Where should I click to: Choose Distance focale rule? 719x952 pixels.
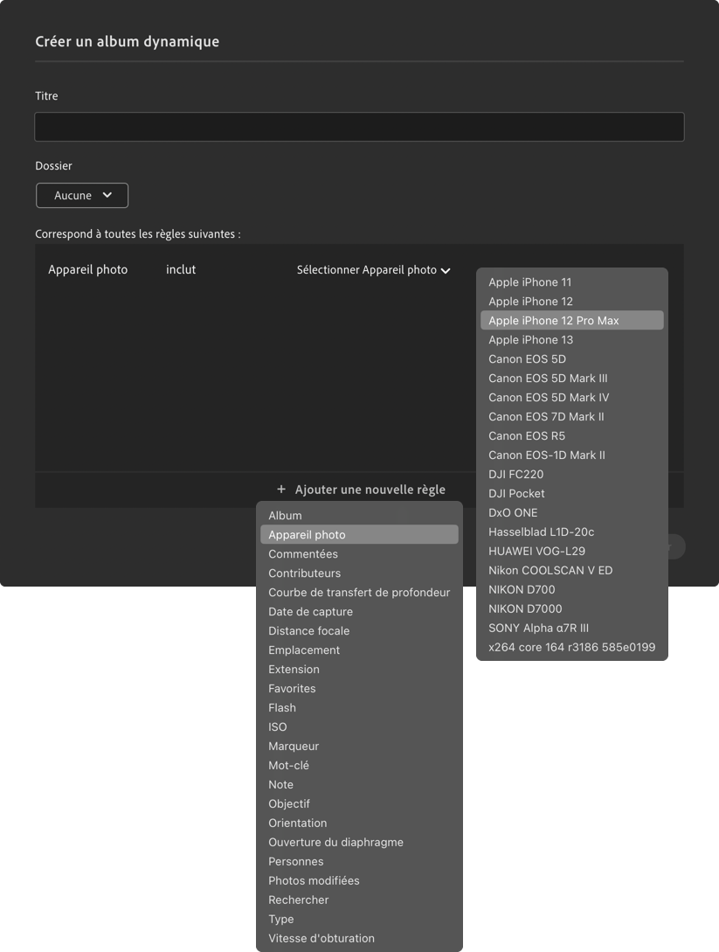click(359, 631)
